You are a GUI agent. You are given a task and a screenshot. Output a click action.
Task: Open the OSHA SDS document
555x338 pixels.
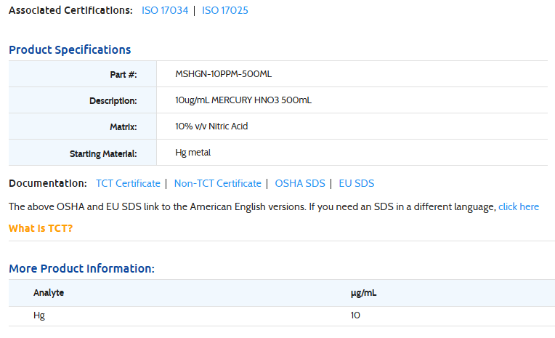click(x=299, y=184)
